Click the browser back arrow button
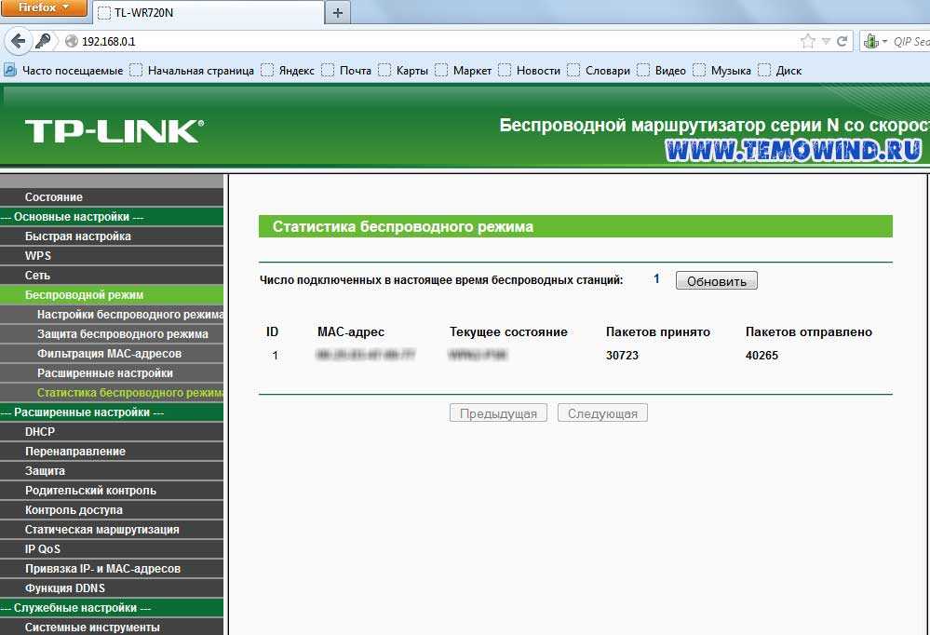Image resolution: width=930 pixels, height=635 pixels. coord(19,41)
